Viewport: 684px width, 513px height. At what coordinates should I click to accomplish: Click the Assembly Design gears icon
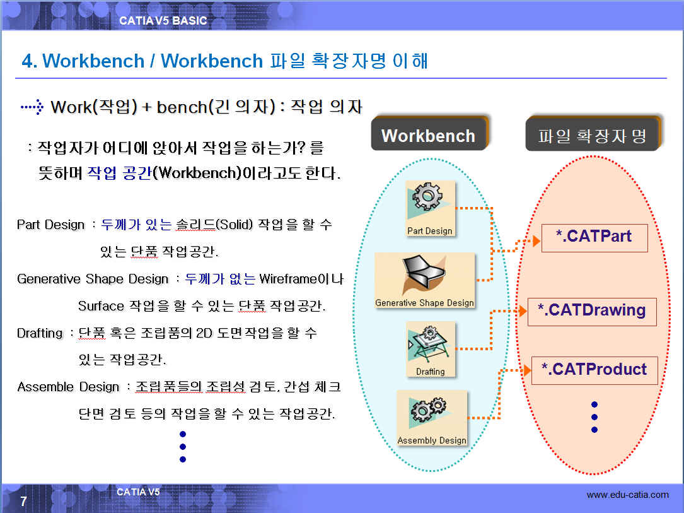(432, 417)
